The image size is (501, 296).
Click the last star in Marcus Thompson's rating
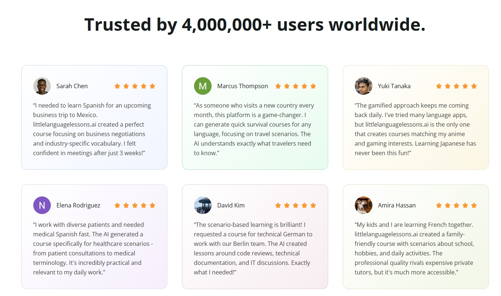click(313, 86)
